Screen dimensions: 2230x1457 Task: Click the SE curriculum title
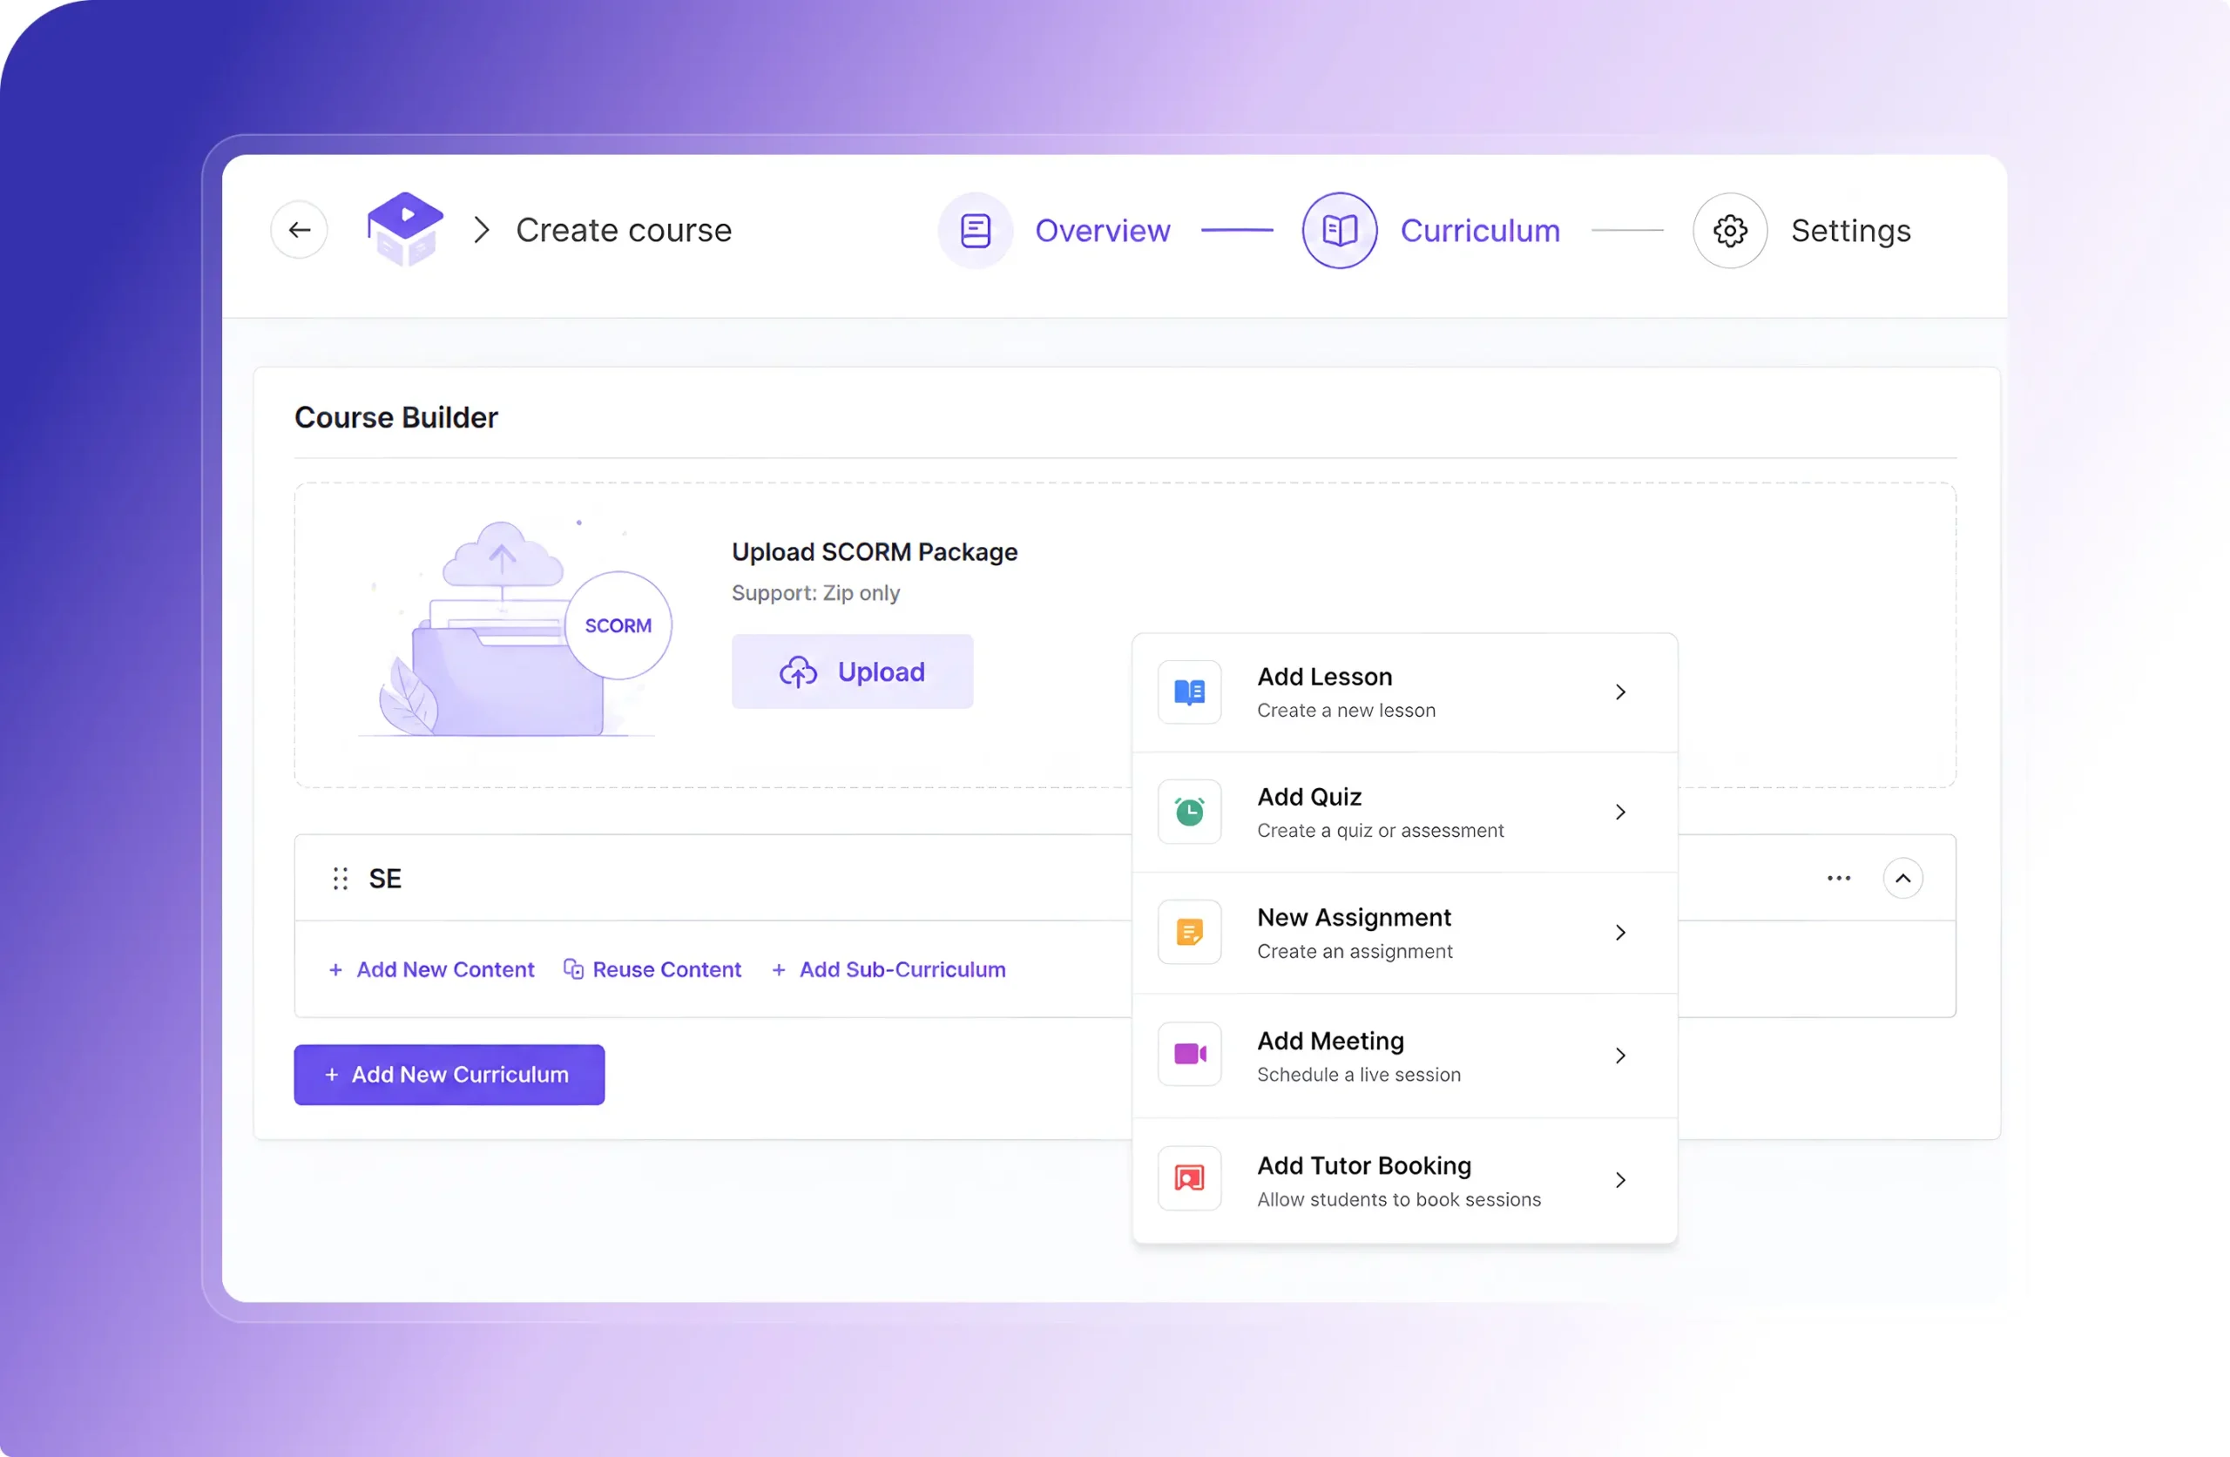pyautogui.click(x=385, y=879)
